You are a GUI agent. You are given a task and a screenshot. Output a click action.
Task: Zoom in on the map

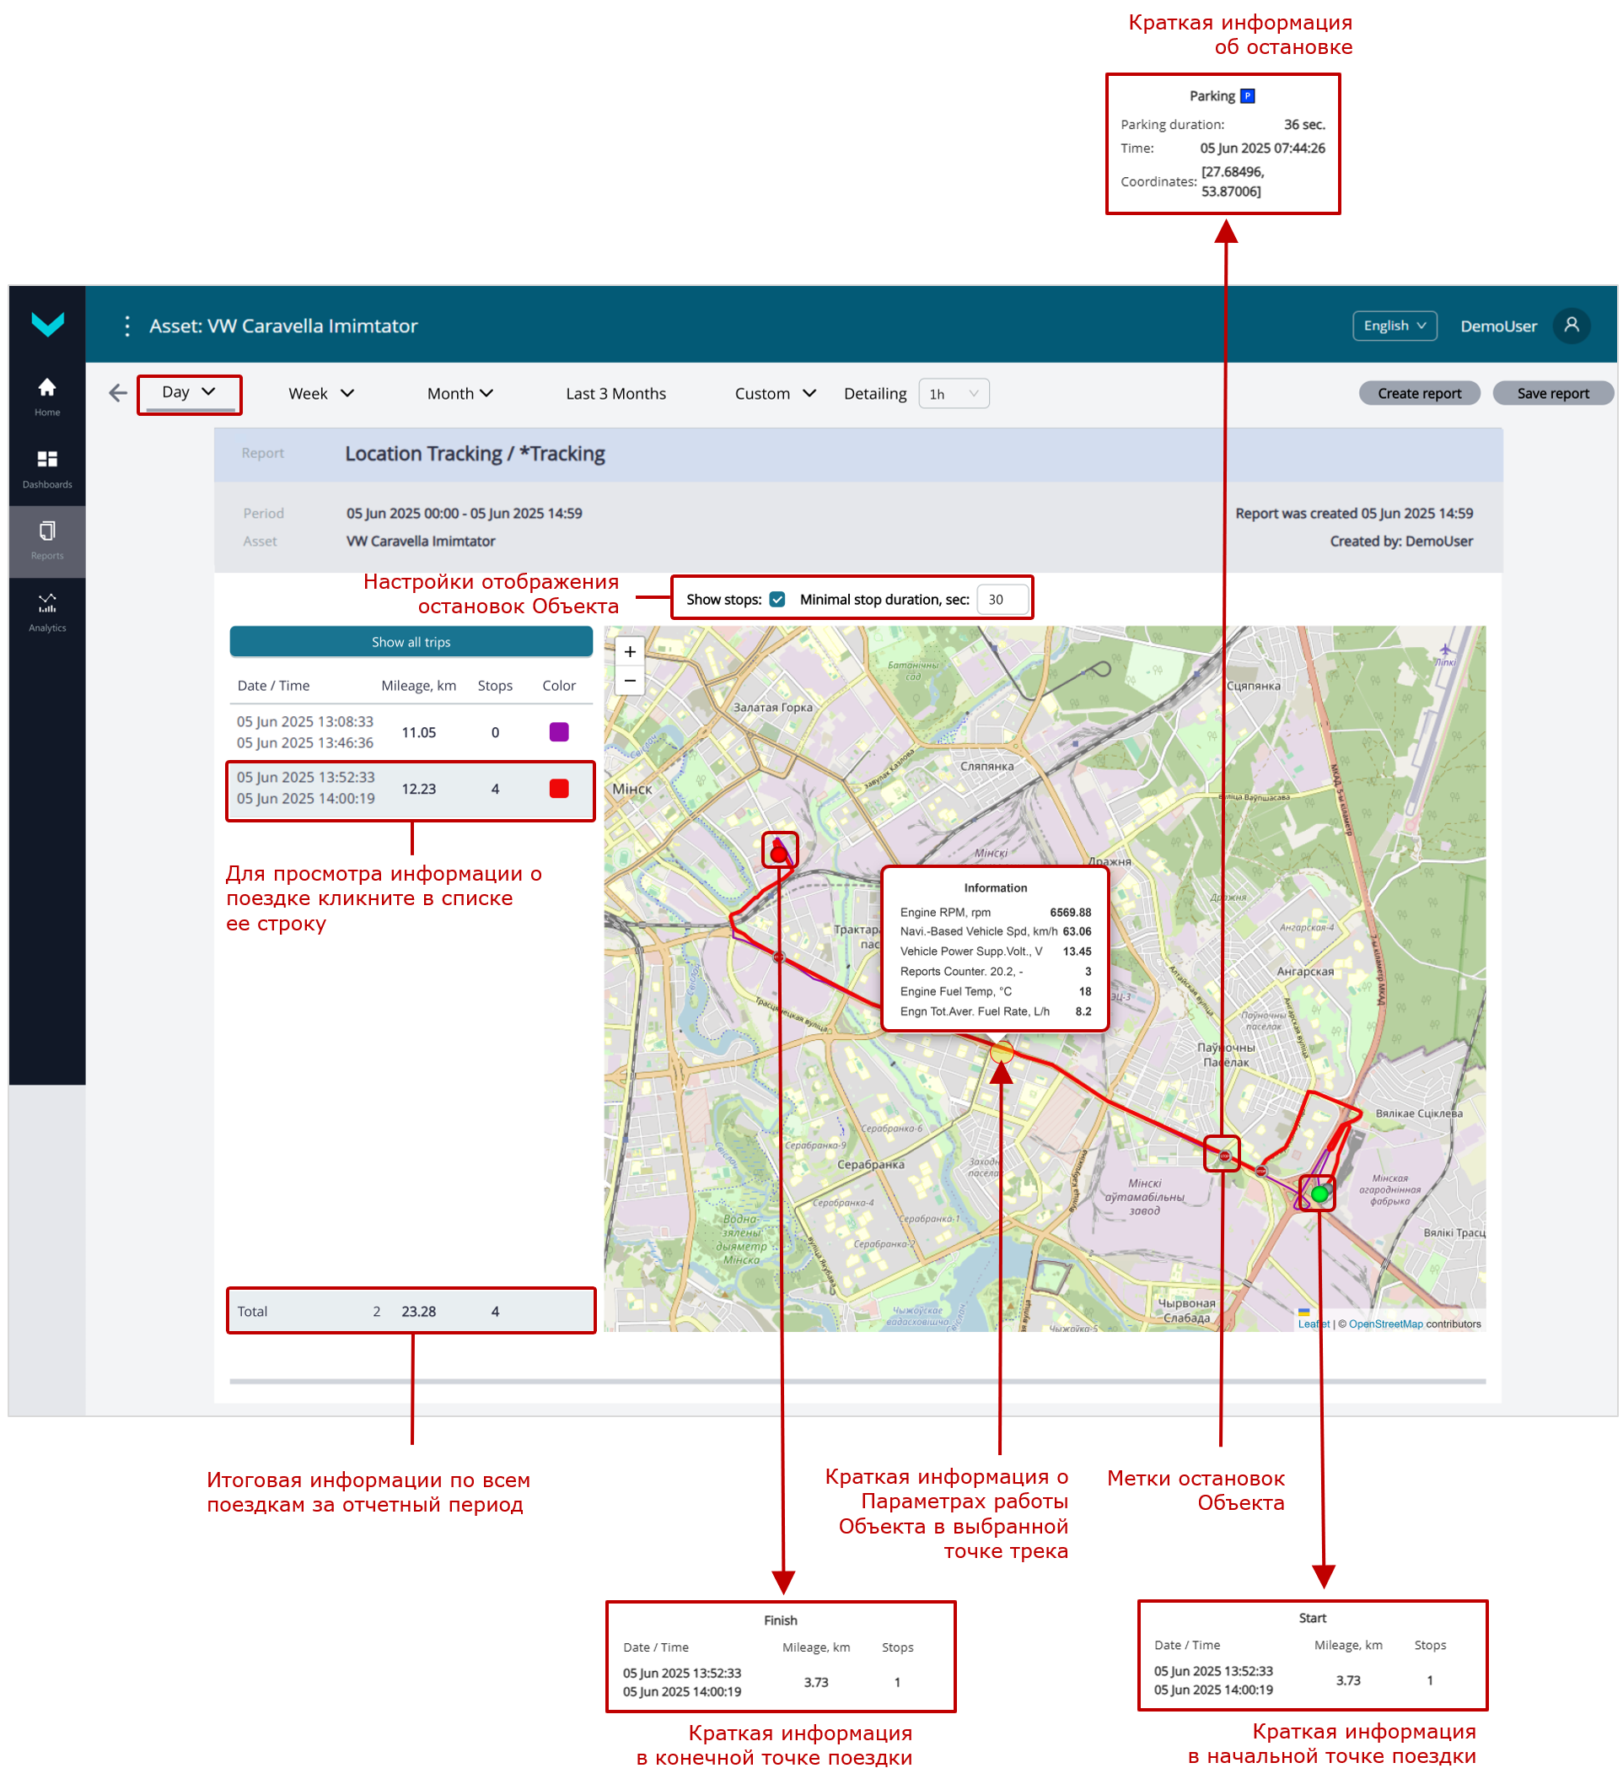click(629, 651)
